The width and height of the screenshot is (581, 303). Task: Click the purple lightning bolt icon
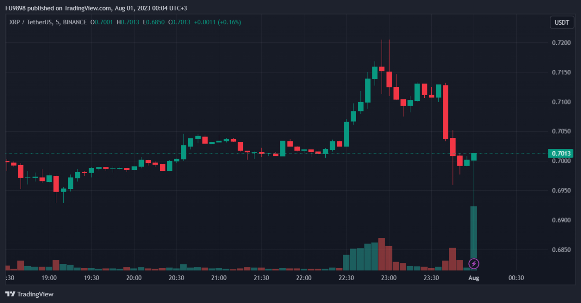pyautogui.click(x=474, y=264)
